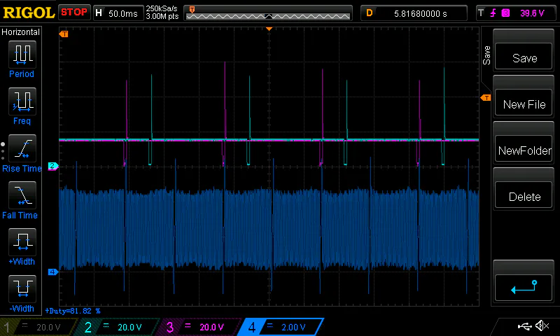Click the STOP run status indicator
The width and height of the screenshot is (560, 336).
[74, 12]
